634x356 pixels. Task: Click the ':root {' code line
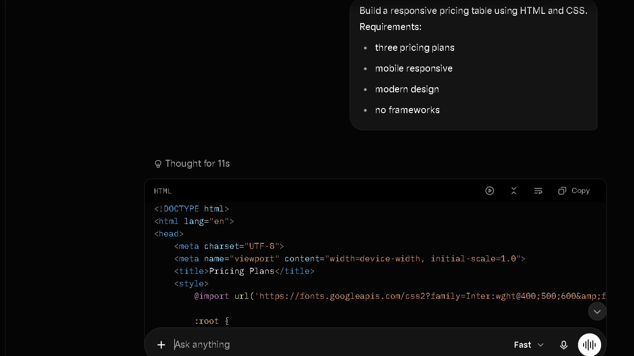(212, 321)
